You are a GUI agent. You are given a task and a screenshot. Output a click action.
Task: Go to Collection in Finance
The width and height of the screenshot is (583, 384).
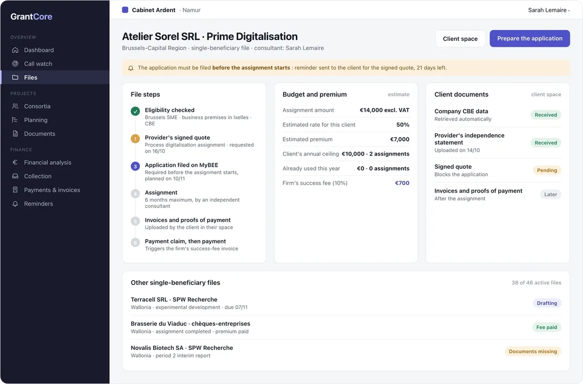pyautogui.click(x=55, y=176)
